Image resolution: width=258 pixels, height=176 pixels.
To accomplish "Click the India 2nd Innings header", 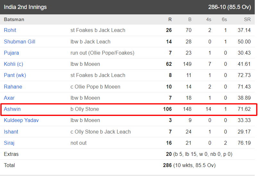I will (25, 7).
